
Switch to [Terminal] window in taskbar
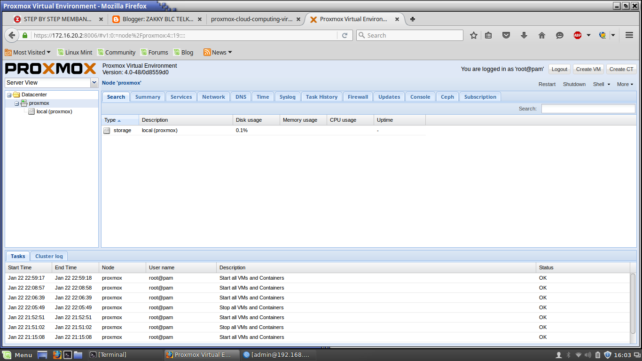pos(125,355)
